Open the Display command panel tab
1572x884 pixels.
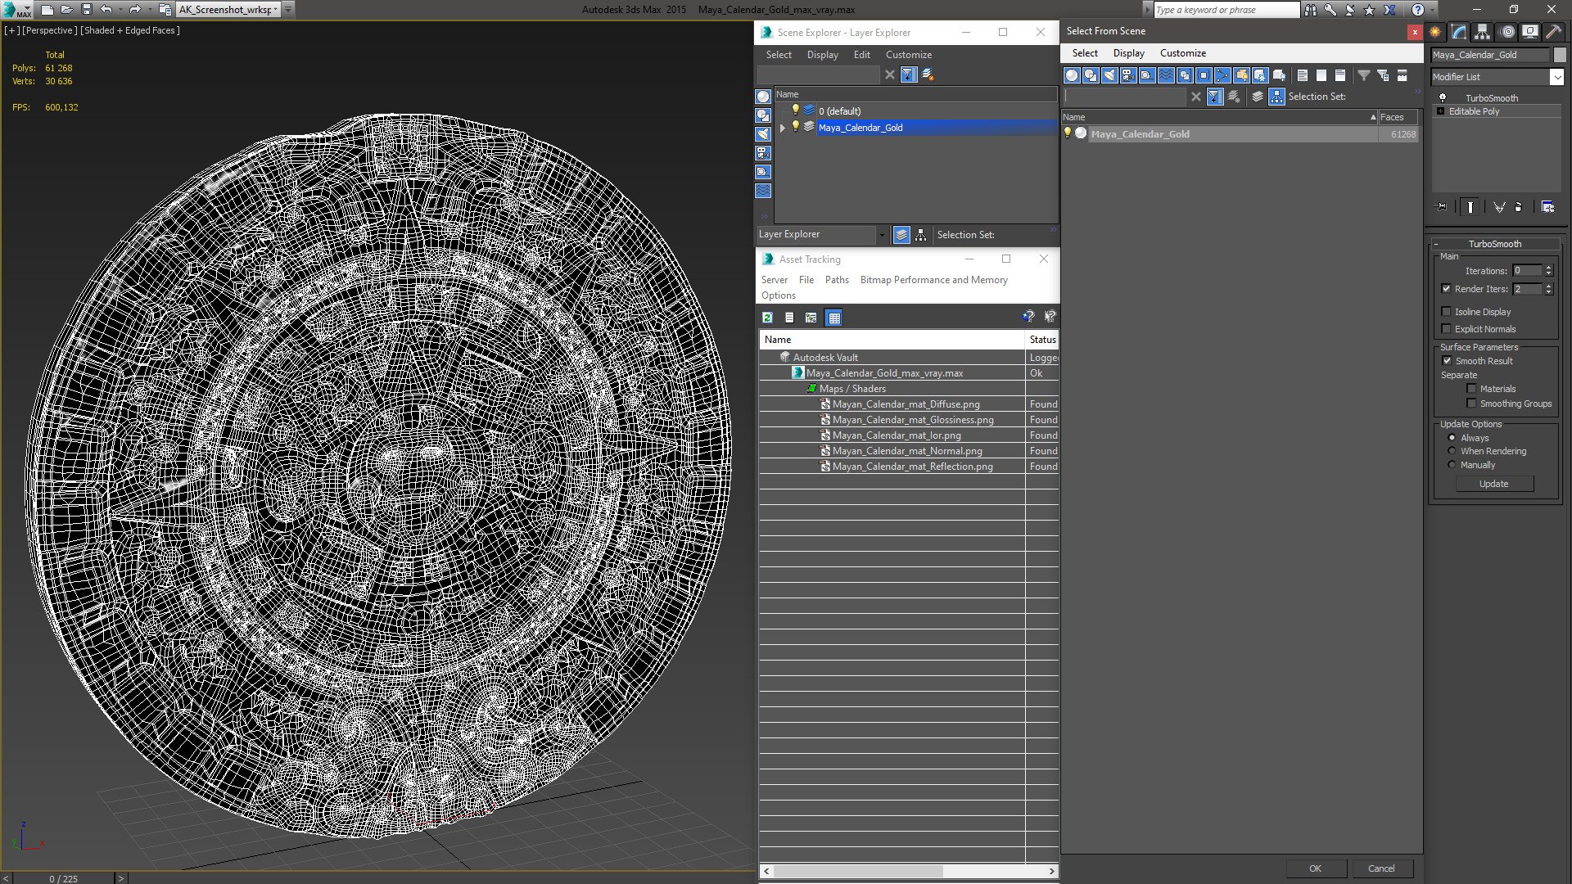tap(1530, 32)
